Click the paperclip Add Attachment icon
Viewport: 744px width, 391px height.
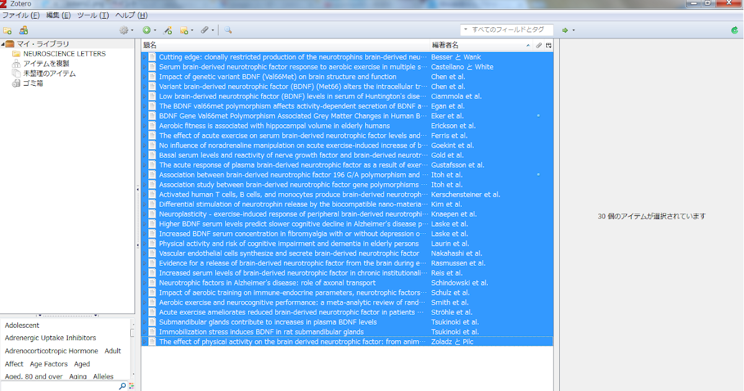pos(204,30)
